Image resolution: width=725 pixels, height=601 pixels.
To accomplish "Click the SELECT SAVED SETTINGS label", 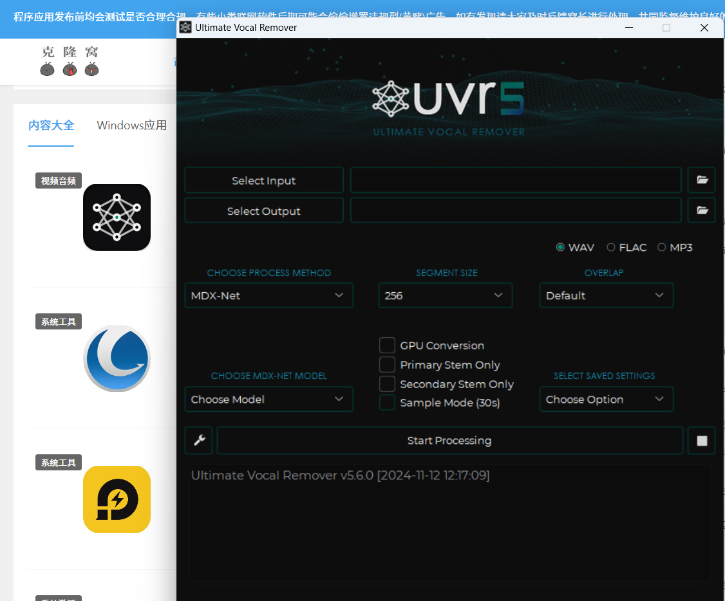I will coord(605,376).
